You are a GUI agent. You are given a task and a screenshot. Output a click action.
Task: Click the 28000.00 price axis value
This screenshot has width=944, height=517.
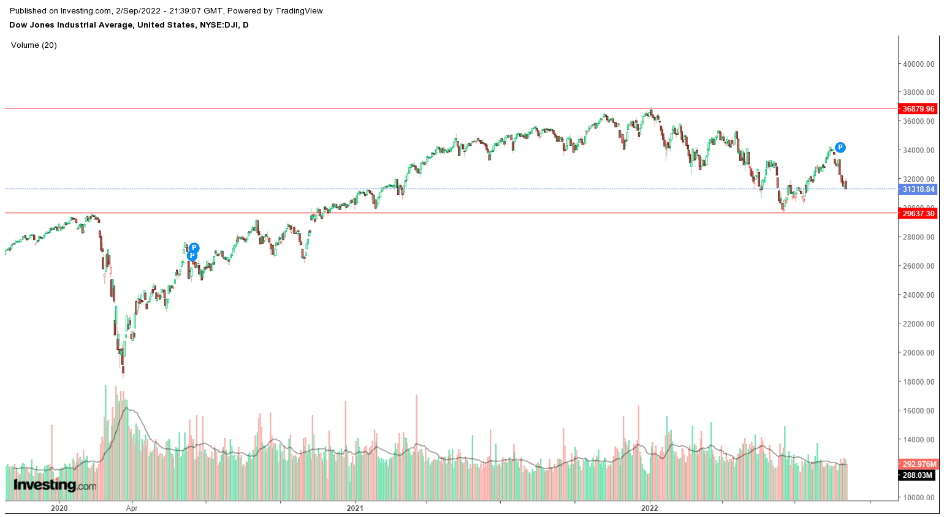pyautogui.click(x=918, y=237)
